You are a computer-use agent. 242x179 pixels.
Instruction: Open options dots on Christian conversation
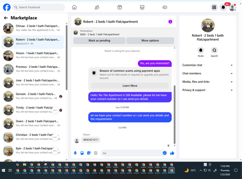pyautogui.click(x=55, y=137)
